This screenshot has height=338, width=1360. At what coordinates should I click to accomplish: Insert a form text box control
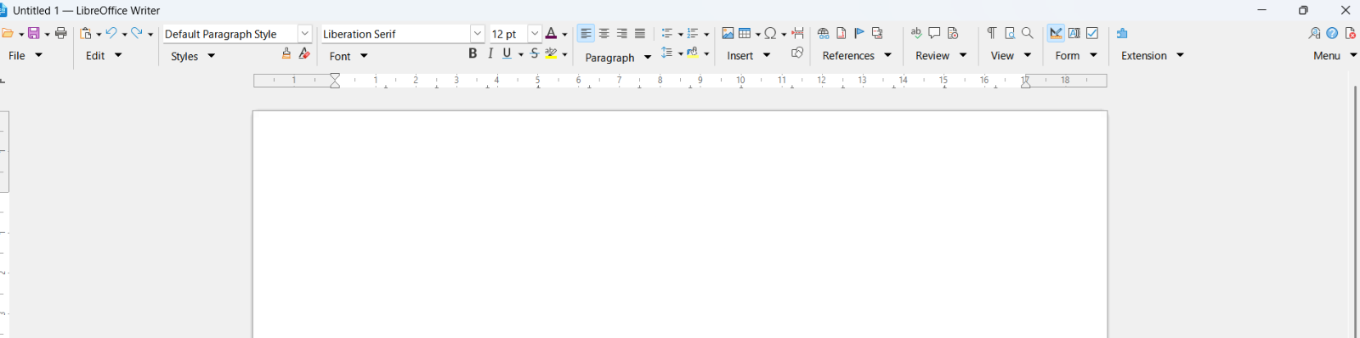[x=1074, y=34]
